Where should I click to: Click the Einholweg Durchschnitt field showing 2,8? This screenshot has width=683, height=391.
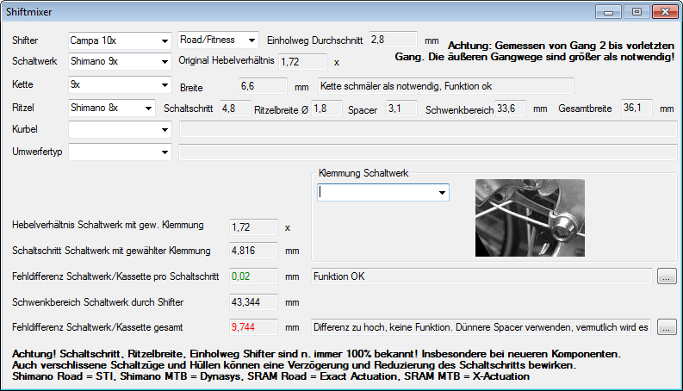click(394, 40)
